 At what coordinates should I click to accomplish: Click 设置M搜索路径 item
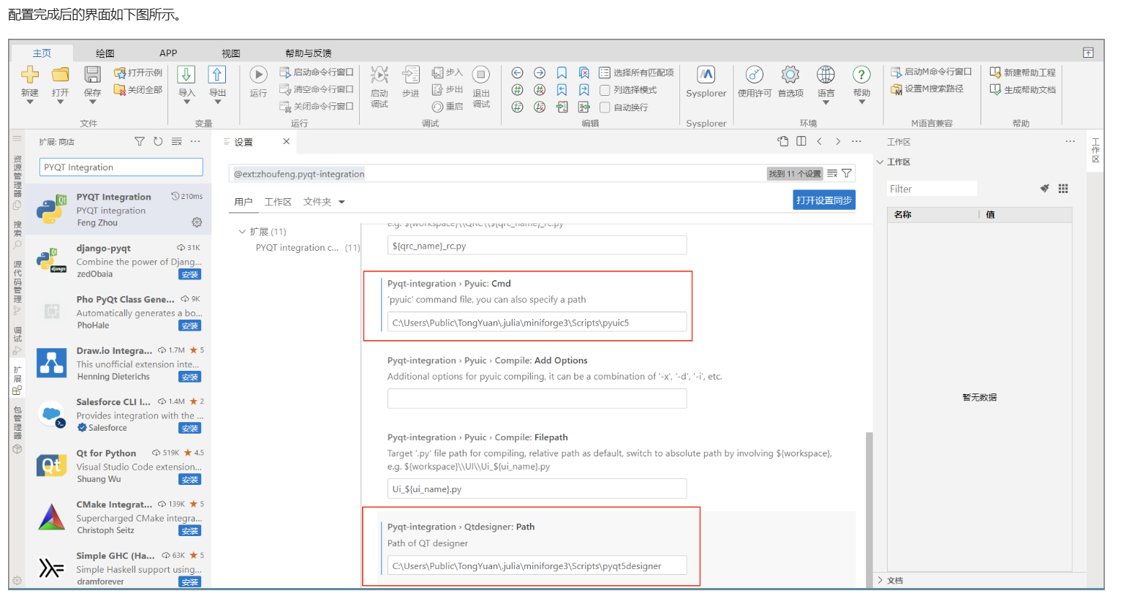927,88
